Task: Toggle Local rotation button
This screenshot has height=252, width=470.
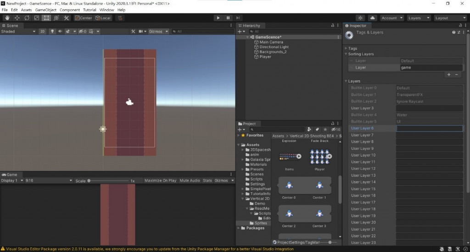Action: coord(103,18)
